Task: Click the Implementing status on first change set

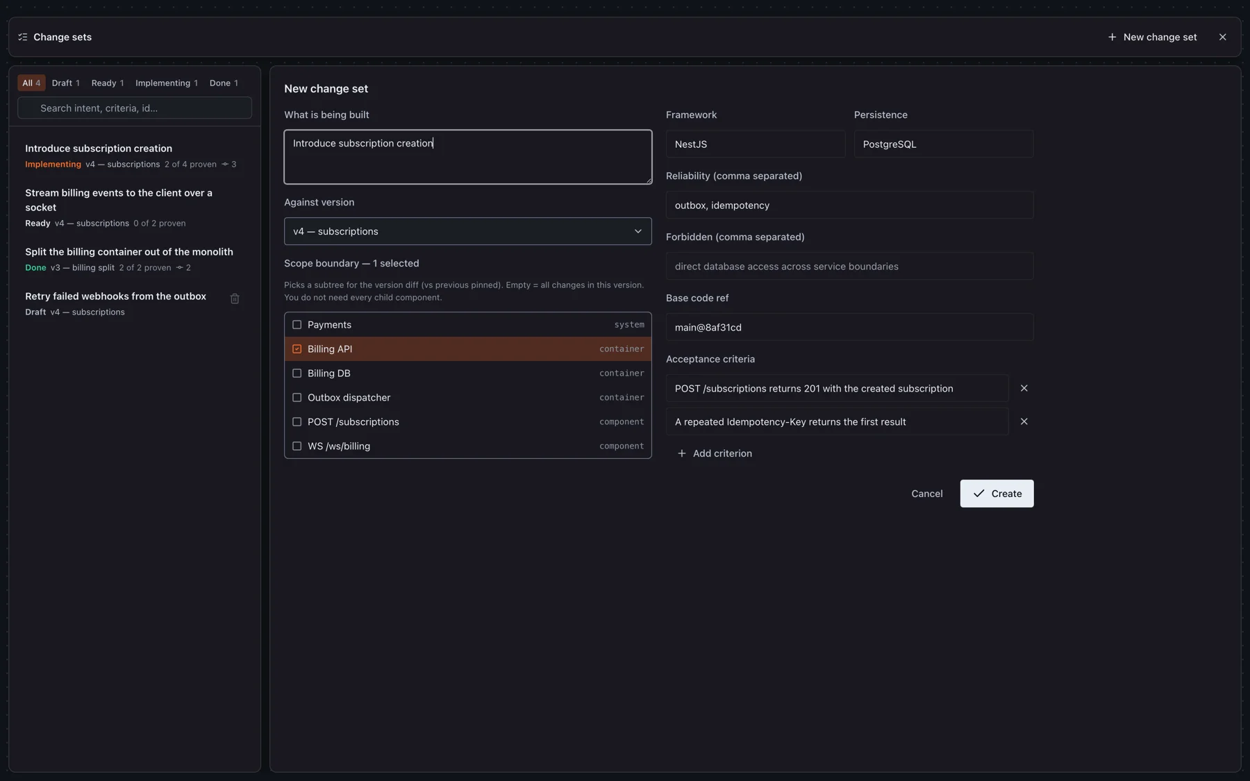Action: tap(53, 165)
